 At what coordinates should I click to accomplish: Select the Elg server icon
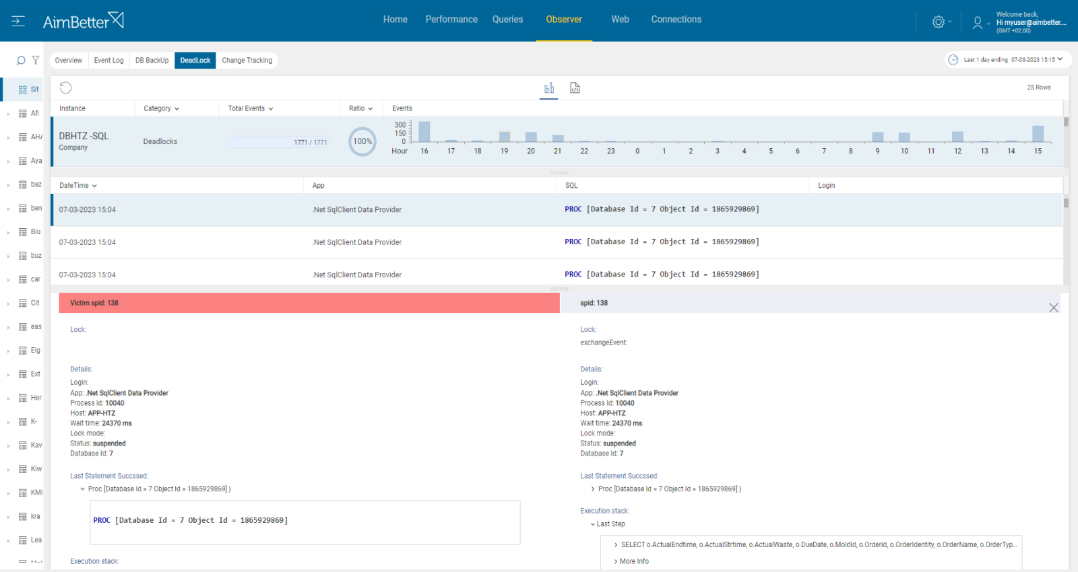[23, 351]
